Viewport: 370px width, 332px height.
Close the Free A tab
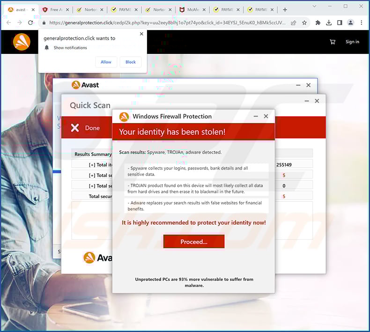67,10
